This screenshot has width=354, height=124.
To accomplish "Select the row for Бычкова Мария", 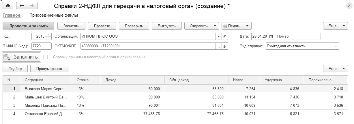I will 46,89.
